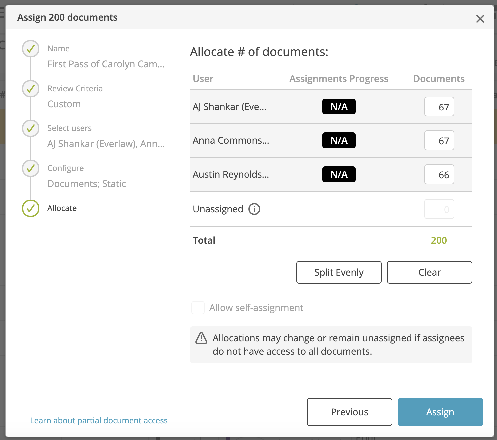Edit Austin Reynolds' documents count field
Viewport: 497px width, 440px height.
pyautogui.click(x=439, y=174)
